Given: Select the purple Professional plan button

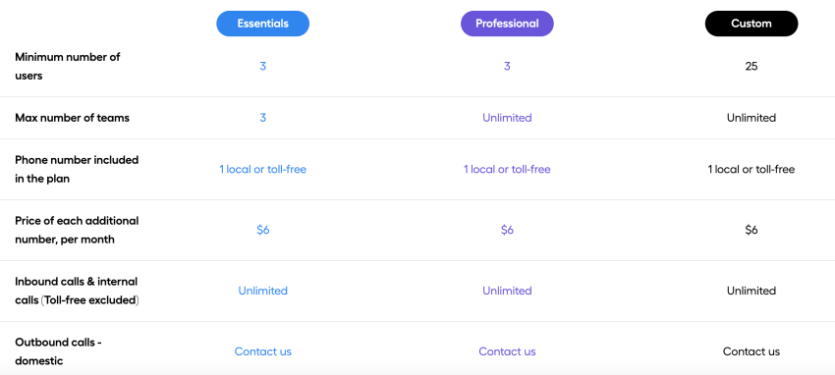Looking at the screenshot, I should coord(507,24).
